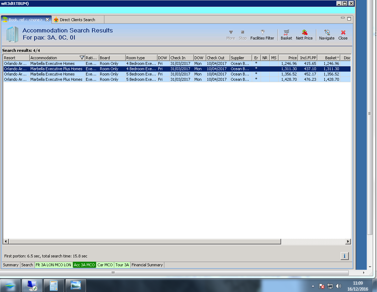Open Navigate from the toolbar
The width and height of the screenshot is (377, 292).
tap(327, 35)
